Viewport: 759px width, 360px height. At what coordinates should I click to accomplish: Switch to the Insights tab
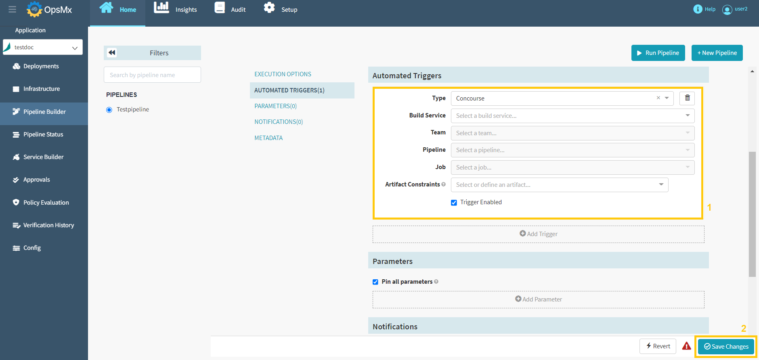click(176, 9)
